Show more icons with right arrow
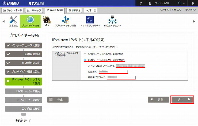 [x=194, y=21]
